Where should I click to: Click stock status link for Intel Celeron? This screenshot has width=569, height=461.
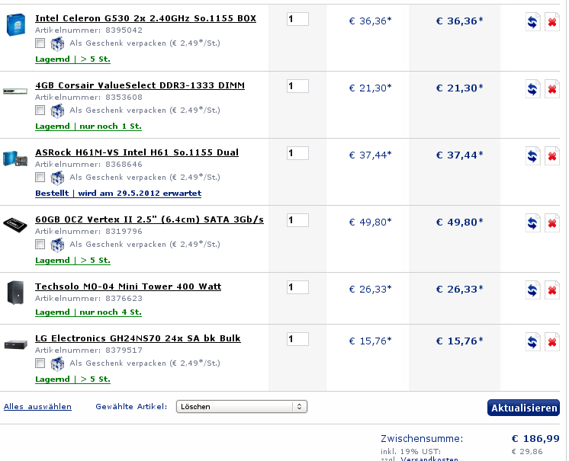(x=72, y=59)
